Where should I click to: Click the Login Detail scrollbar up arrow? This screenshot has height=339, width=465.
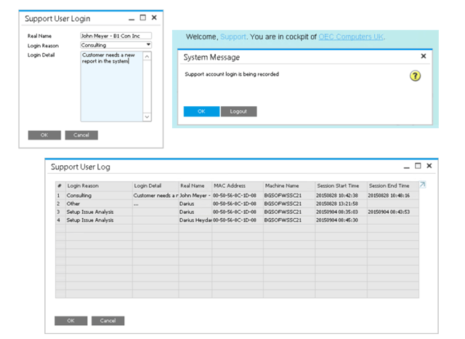pos(147,57)
